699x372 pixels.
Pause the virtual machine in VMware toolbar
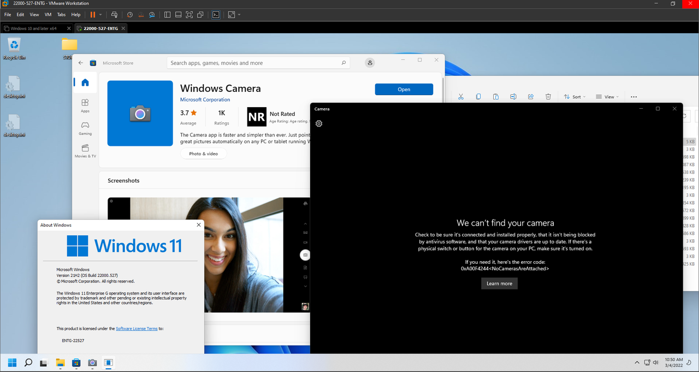click(92, 15)
